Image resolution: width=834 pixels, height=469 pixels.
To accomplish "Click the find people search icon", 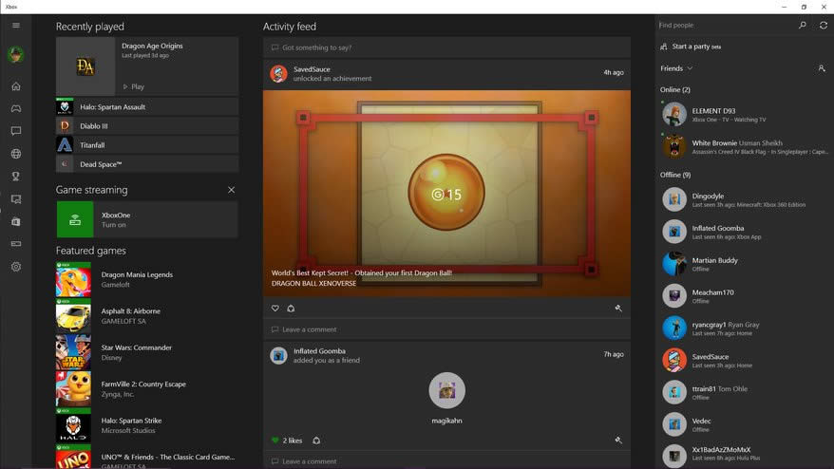I will 803,26.
